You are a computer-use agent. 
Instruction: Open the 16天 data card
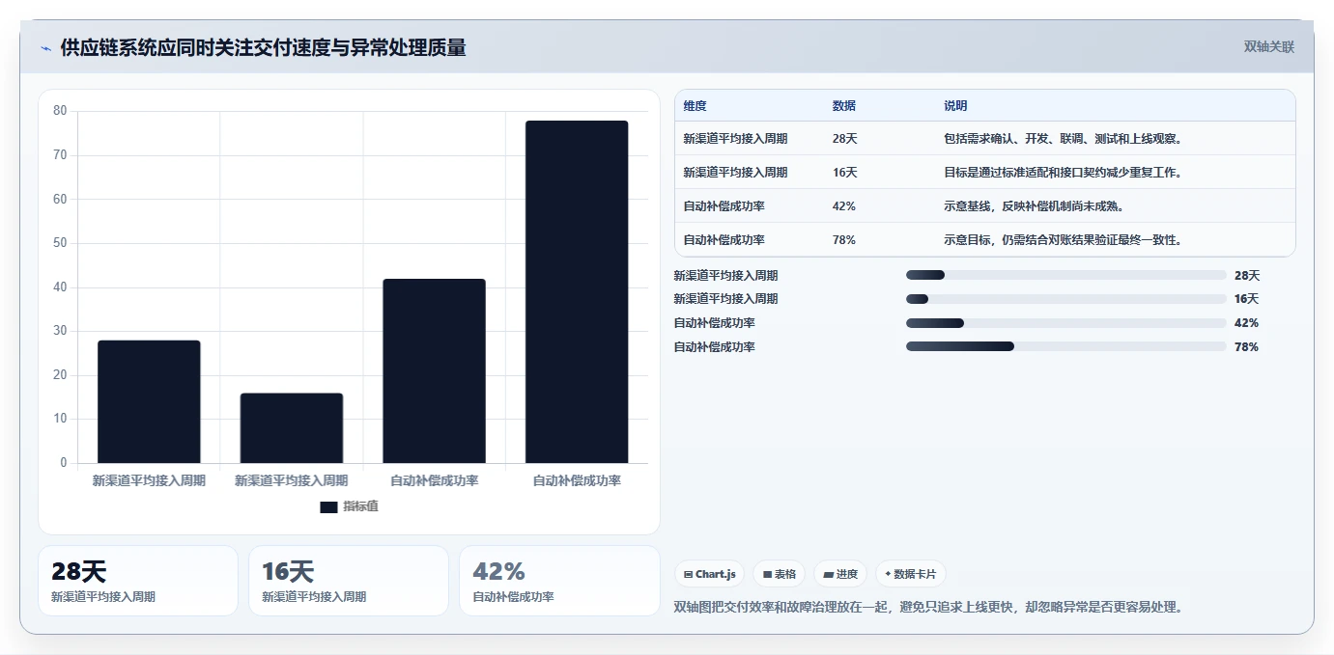pyautogui.click(x=349, y=581)
